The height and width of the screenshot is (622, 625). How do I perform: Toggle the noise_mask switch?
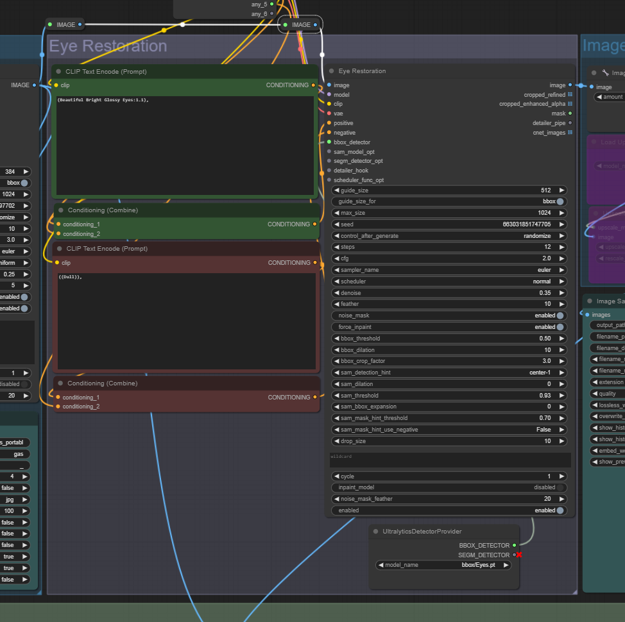coord(560,315)
